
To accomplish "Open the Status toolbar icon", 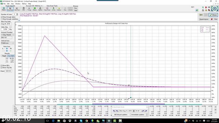I will tap(35, 9).
